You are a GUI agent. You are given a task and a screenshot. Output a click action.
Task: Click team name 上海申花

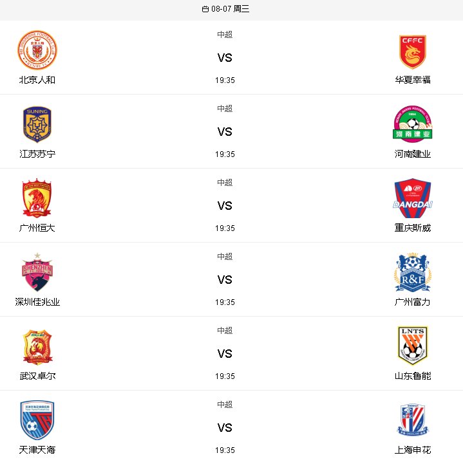[413, 450]
